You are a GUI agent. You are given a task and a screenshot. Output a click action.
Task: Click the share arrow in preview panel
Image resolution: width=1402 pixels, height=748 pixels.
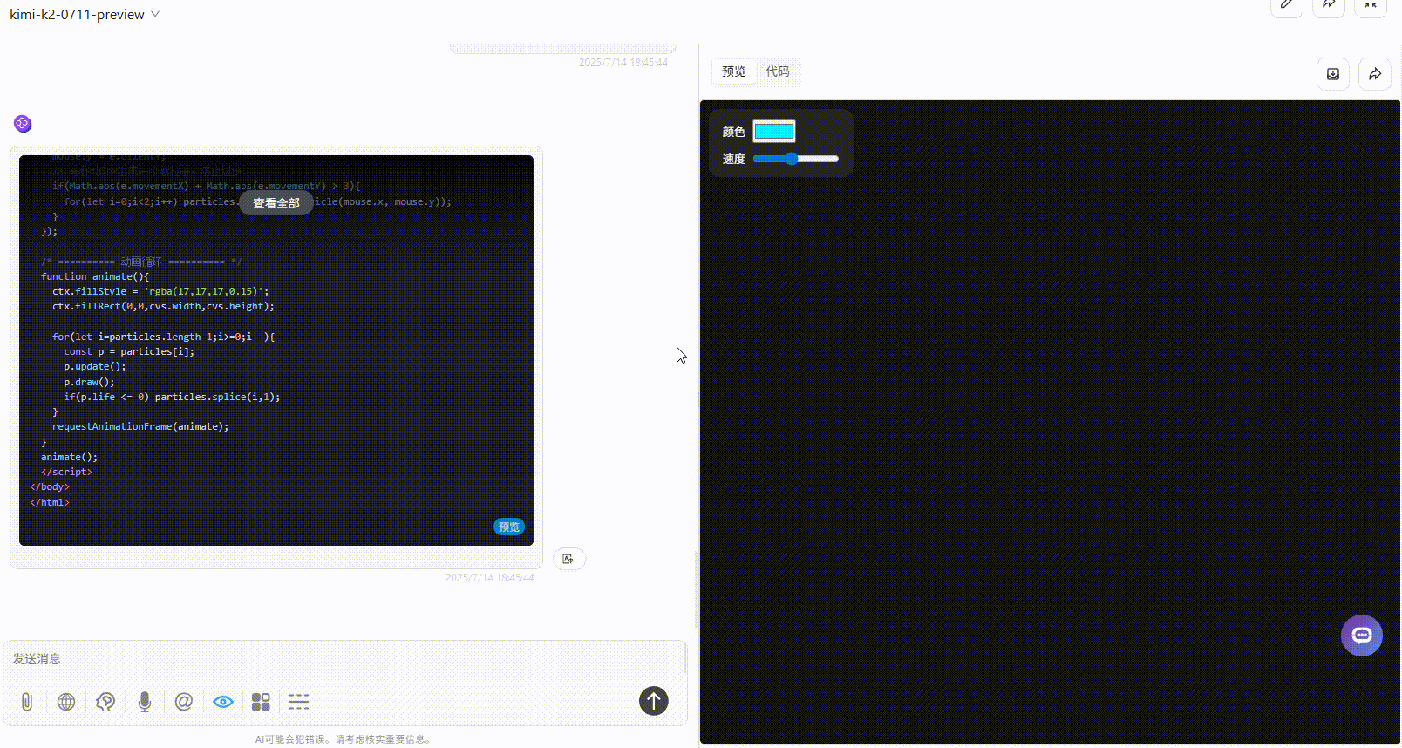tap(1375, 74)
